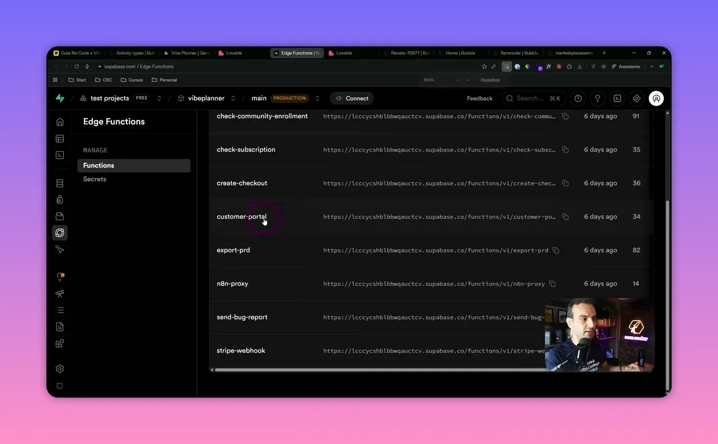718x444 pixels.
Task: Open the main branch dropdown
Action: tap(317, 98)
